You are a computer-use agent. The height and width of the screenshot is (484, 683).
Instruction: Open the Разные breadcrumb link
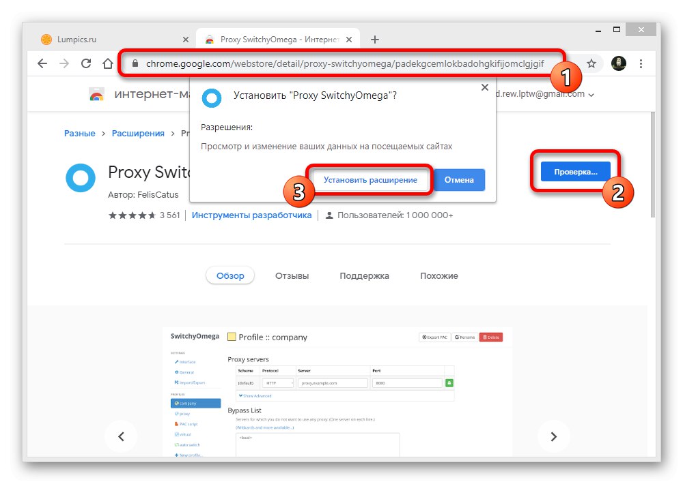[x=80, y=134]
